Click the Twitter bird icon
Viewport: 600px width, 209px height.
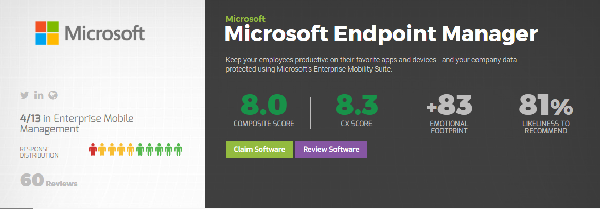[x=24, y=95]
